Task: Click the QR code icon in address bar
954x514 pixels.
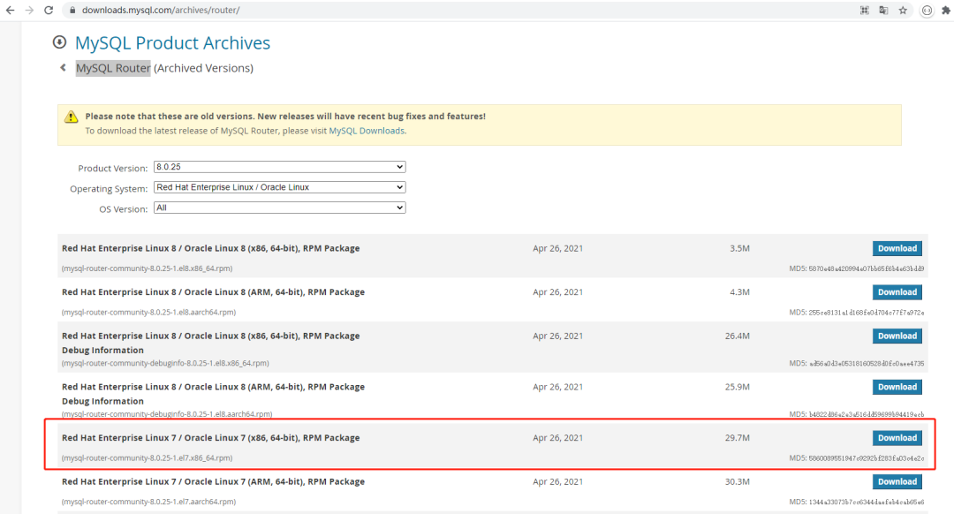Action: tap(864, 11)
